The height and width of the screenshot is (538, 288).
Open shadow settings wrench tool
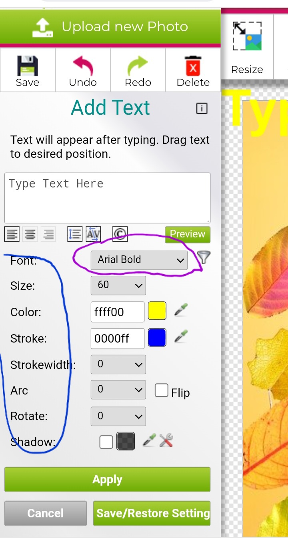click(x=166, y=440)
